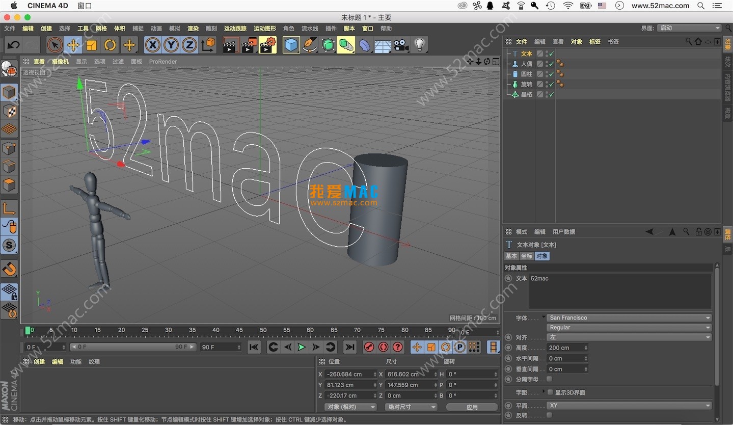Click the record active objects button
This screenshot has width=733, height=425.
[369, 347]
